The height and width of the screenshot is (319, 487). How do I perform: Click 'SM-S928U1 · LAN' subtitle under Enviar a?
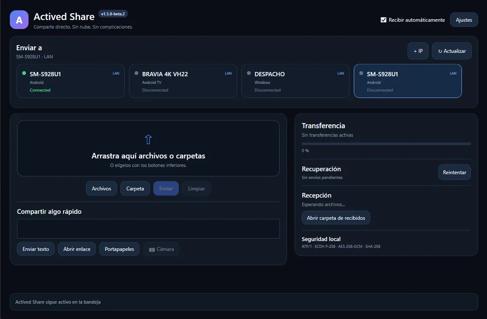[34, 57]
